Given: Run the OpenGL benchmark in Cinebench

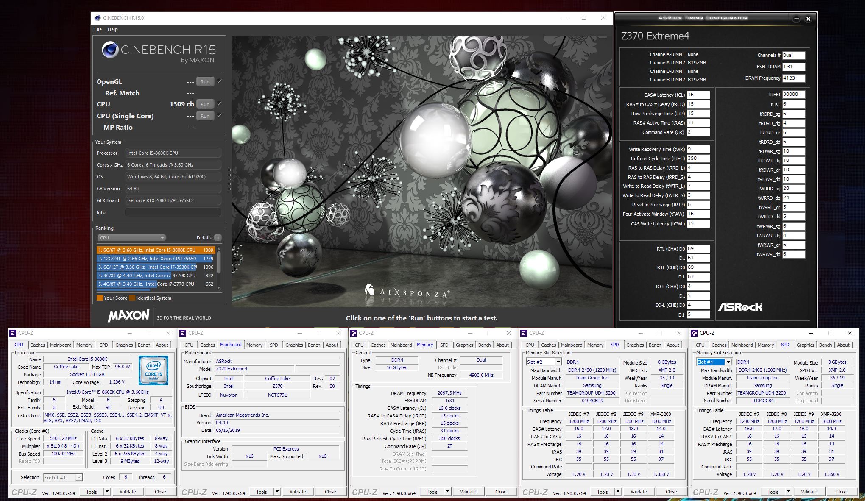Looking at the screenshot, I should tap(205, 82).
